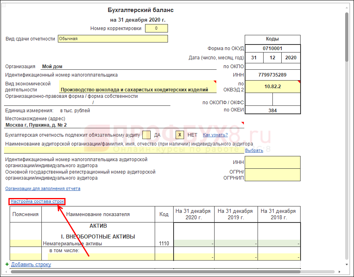Select Нематериальные активы value for 2018

tap(279, 243)
